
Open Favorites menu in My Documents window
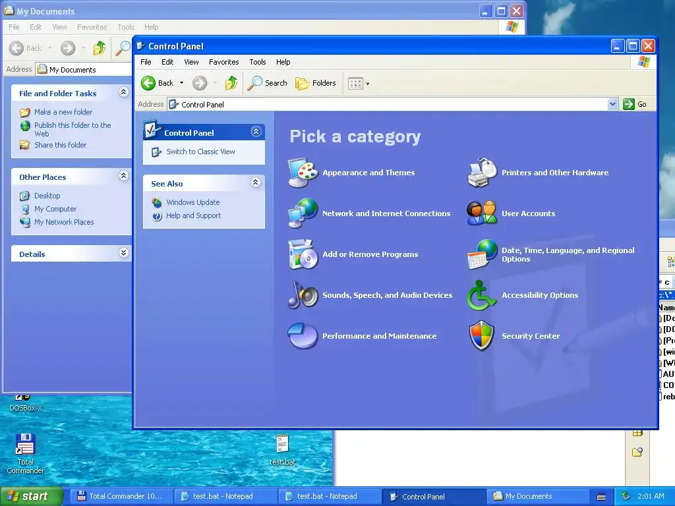[x=92, y=27]
